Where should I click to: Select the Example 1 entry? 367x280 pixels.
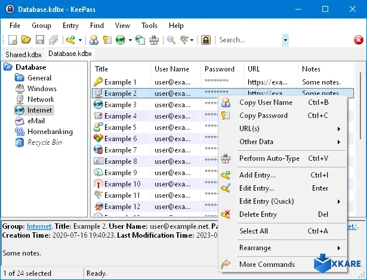[223, 82]
